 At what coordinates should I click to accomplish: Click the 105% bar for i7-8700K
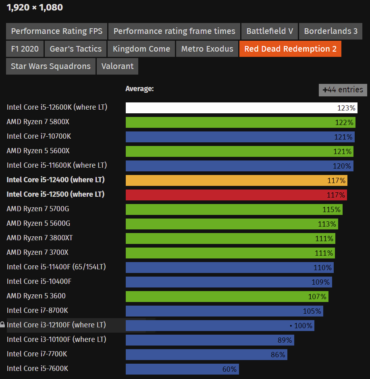tap(224, 311)
